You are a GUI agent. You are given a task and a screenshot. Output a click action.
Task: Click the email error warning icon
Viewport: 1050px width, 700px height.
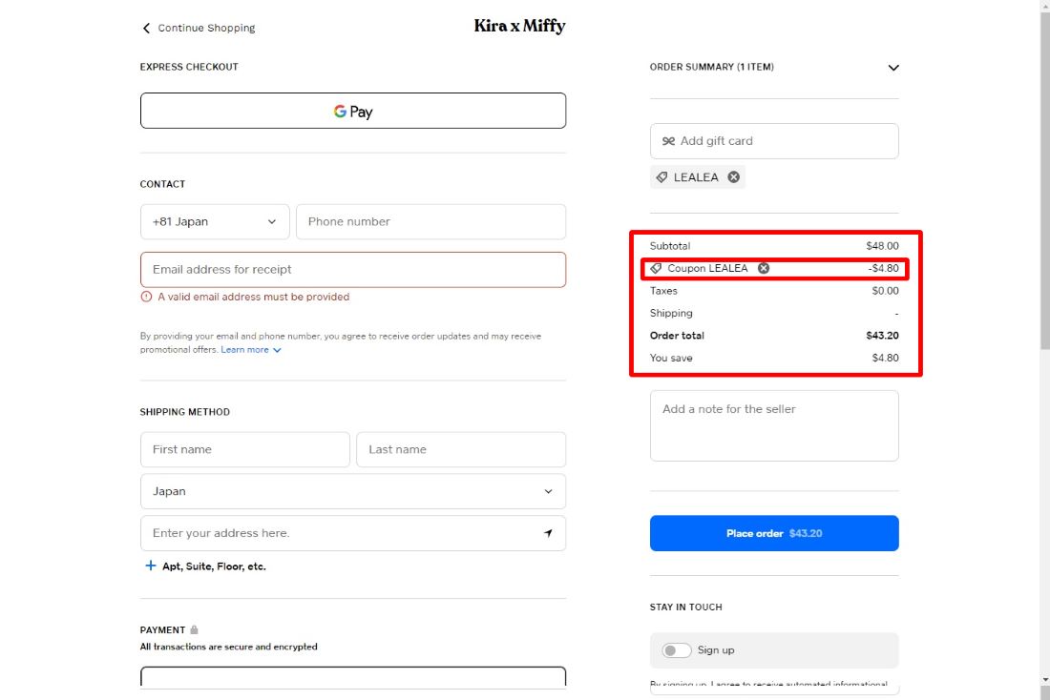pyautogui.click(x=146, y=297)
